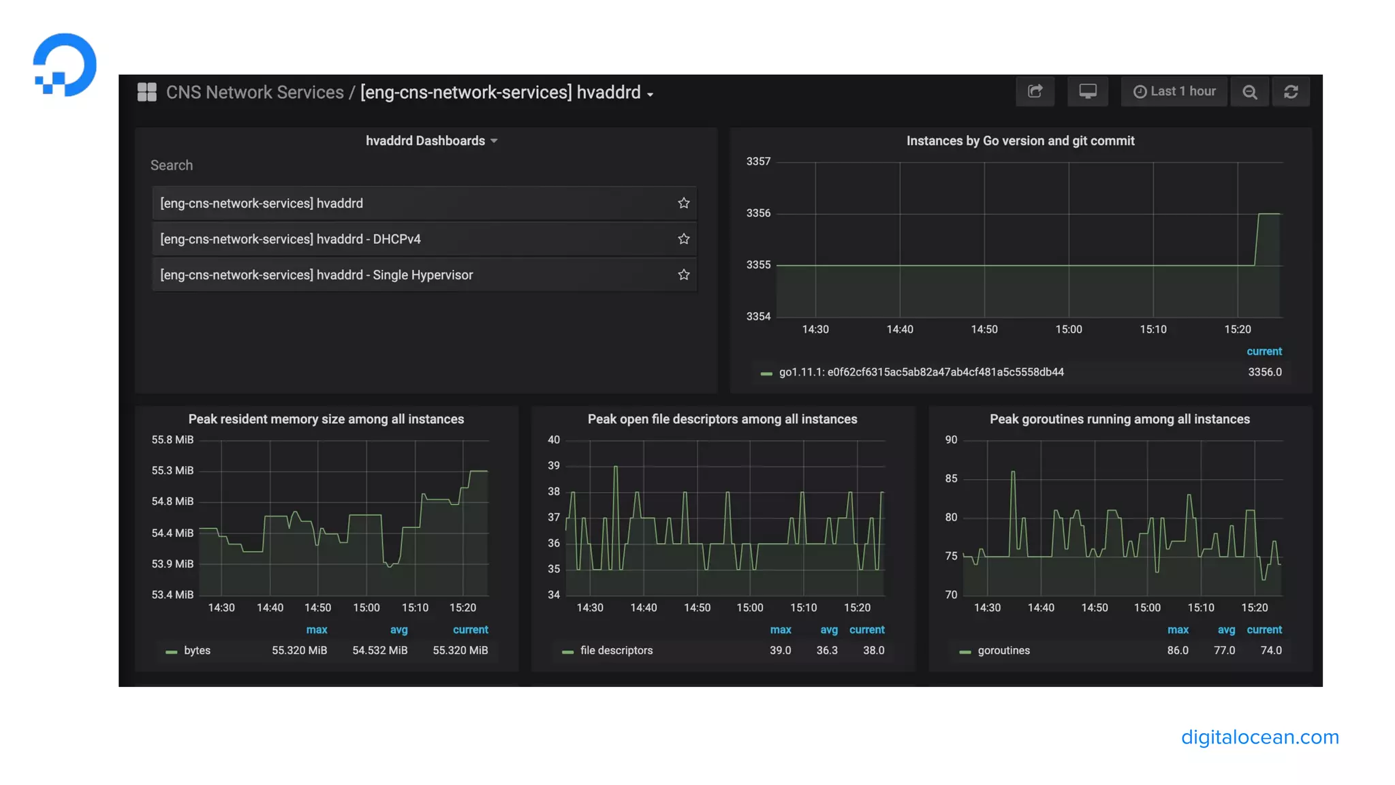
Task: Open the hvaddrd dashboard title dropdown
Action: 507,93
